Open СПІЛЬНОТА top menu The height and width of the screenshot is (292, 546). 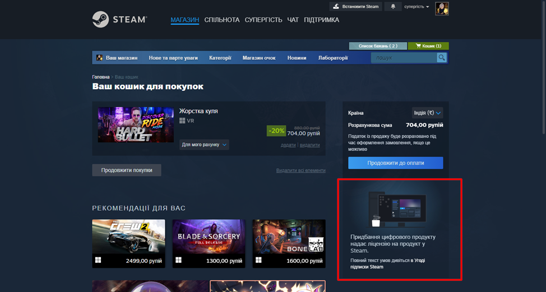(222, 20)
